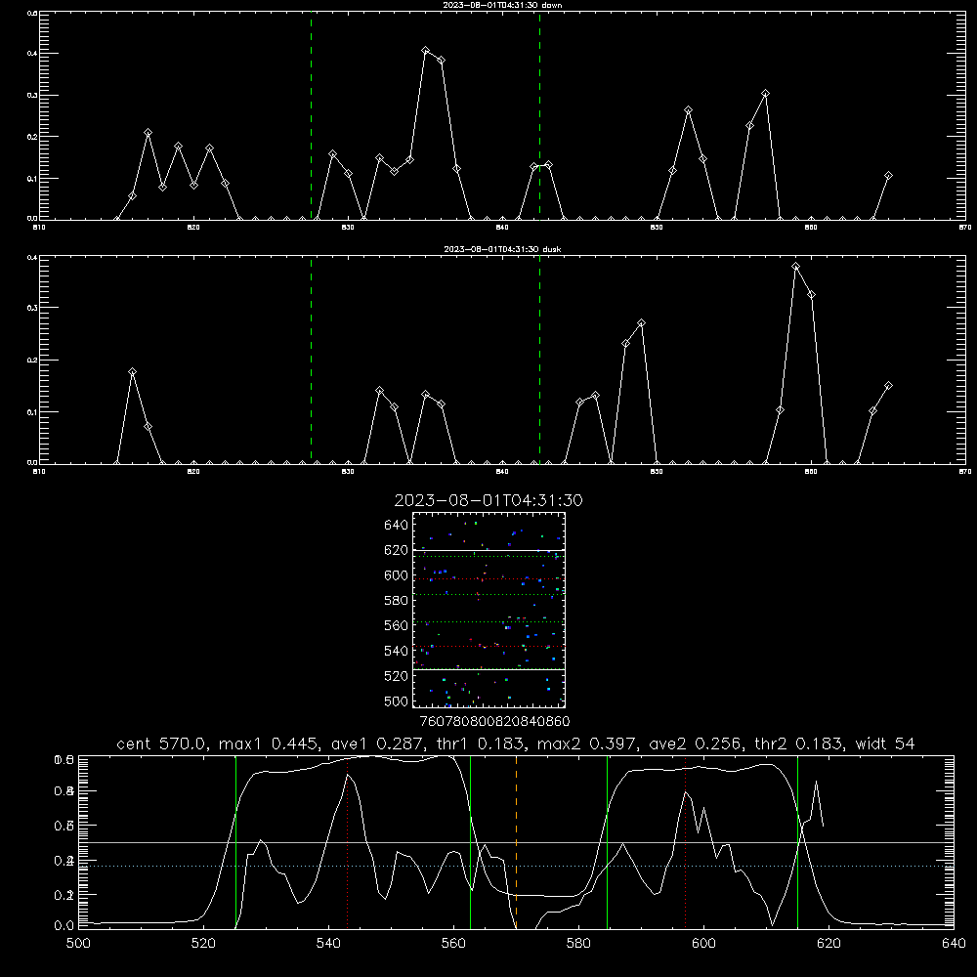Screen dimensions: 977x977
Task: Click the '640' y-axis label of small image
Action: [397, 526]
